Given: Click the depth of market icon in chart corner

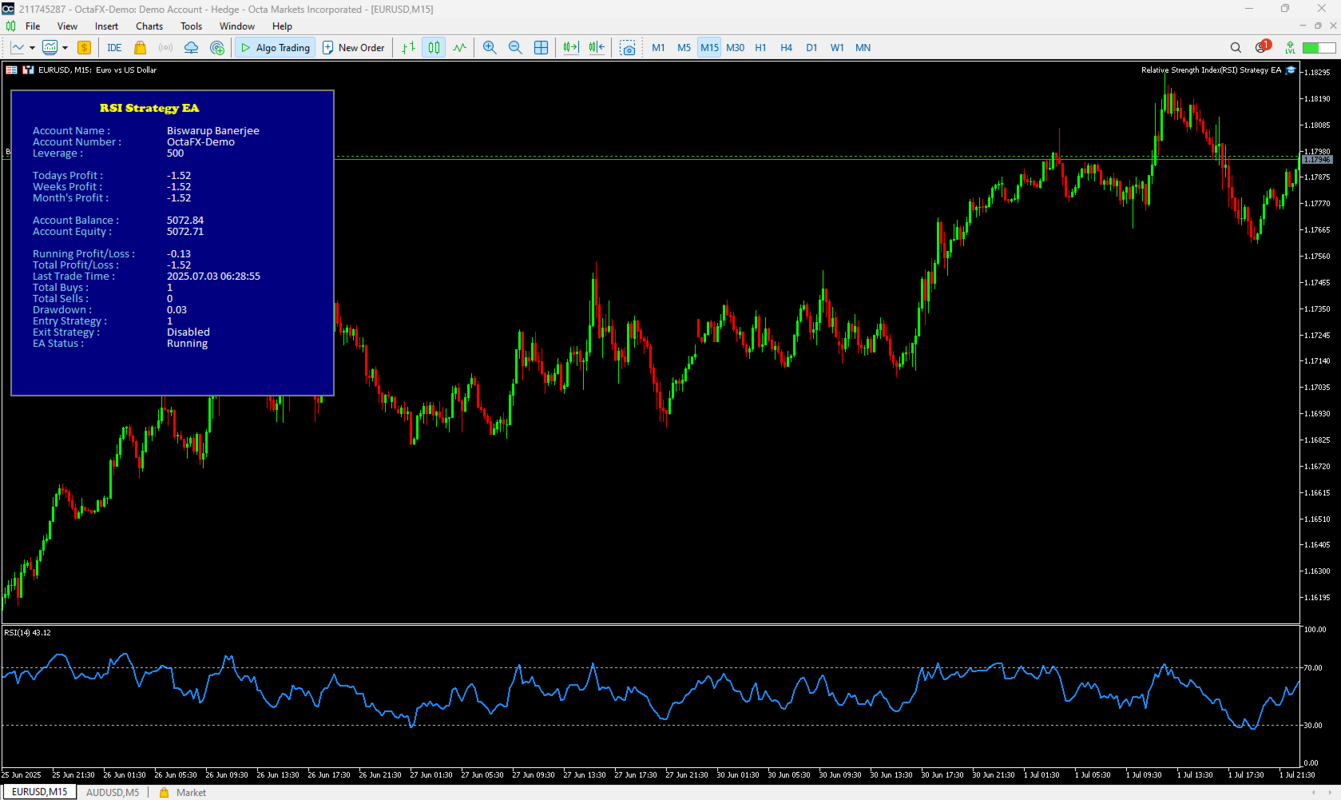Looking at the screenshot, I should click(x=11, y=70).
